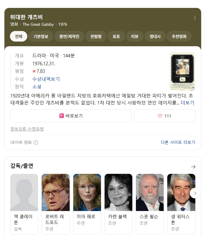Click the info icon beside 네이버 영화
This screenshot has width=205, height=235.
tap(36, 143)
